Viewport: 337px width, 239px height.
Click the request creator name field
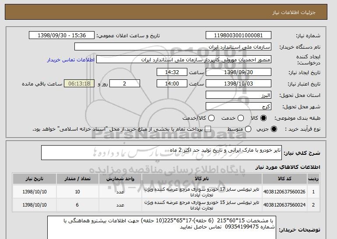pos(184,60)
